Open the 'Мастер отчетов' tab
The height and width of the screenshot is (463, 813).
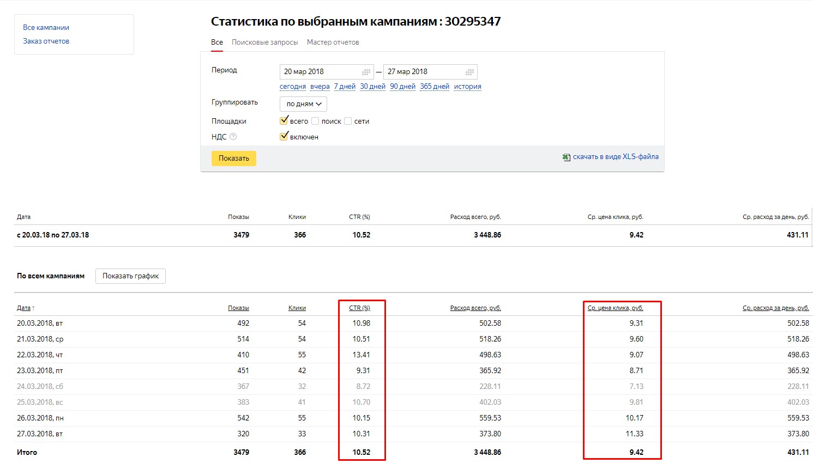333,42
